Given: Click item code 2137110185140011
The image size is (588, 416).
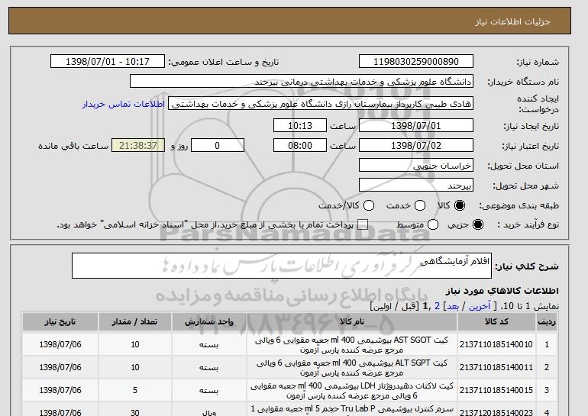Looking at the screenshot, I should pos(496,367).
